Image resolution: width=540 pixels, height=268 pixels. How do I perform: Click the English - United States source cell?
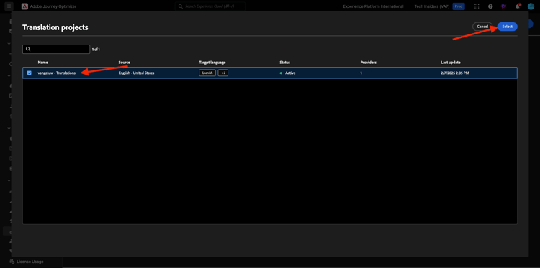(x=136, y=73)
